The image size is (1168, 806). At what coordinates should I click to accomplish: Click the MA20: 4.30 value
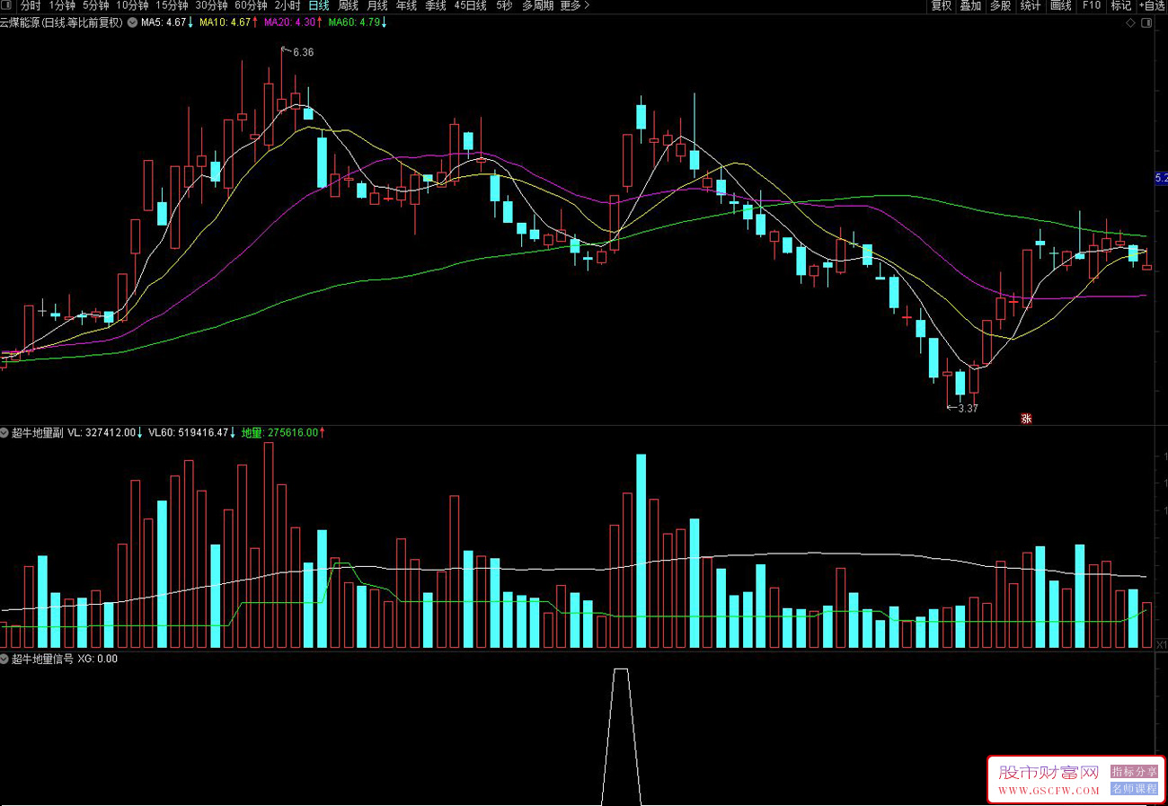point(292,23)
